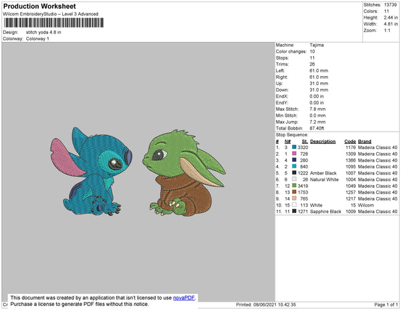Select the "Production Worksheet" heading

pos(39,7)
